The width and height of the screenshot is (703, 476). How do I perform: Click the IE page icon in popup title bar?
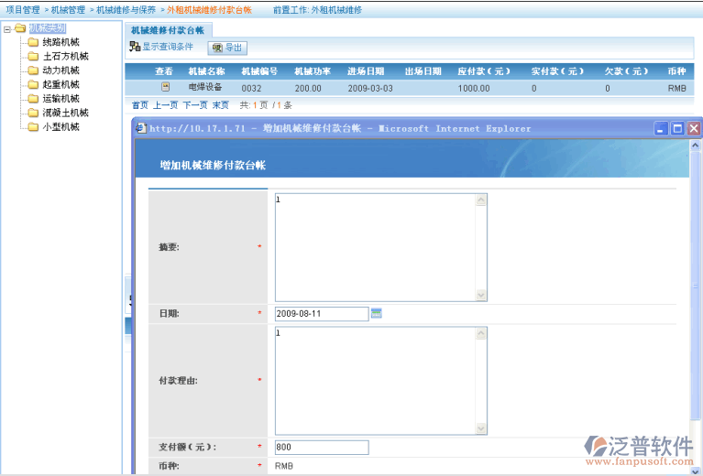141,129
